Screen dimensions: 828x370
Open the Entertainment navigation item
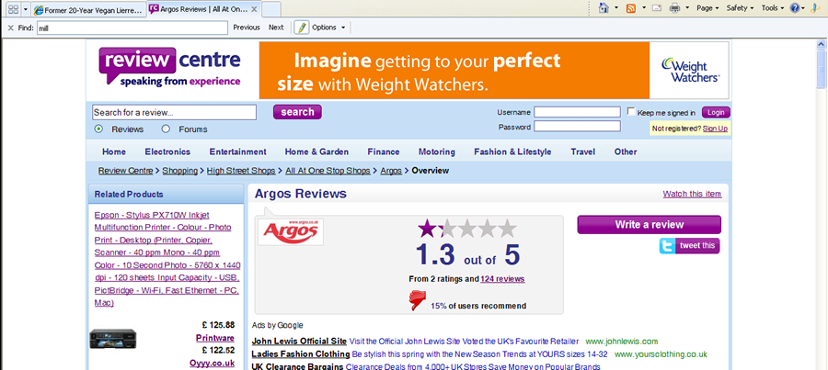[237, 151]
